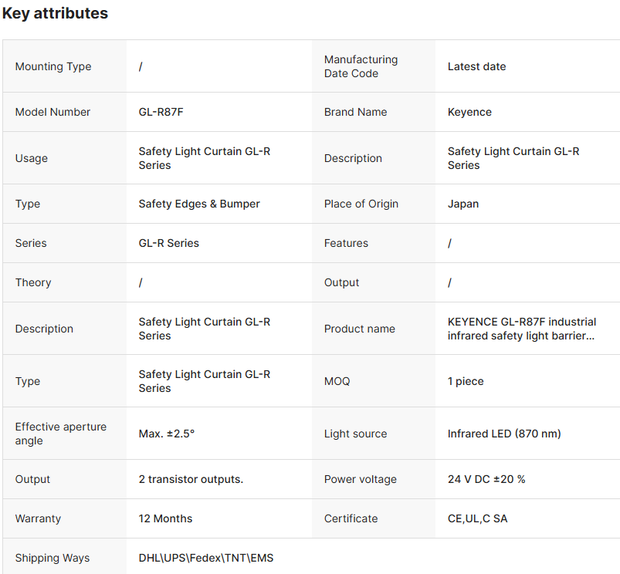The height and width of the screenshot is (574, 620).
Task: Click the MOQ value 1 piece
Action: tap(466, 381)
